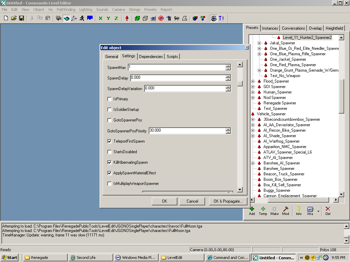The image size is (350, 262).
Task: Switch to the Dependencies tab
Action: [151, 57]
